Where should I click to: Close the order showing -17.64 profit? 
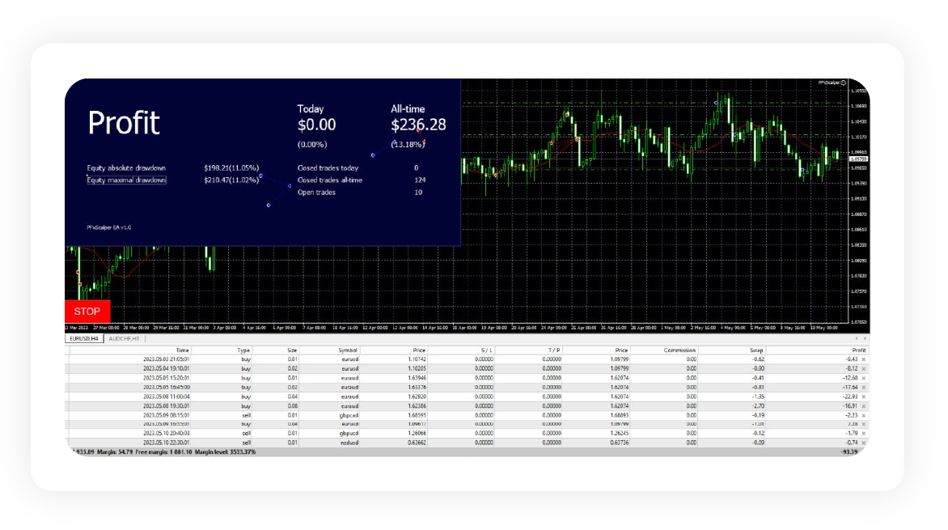pos(863,387)
